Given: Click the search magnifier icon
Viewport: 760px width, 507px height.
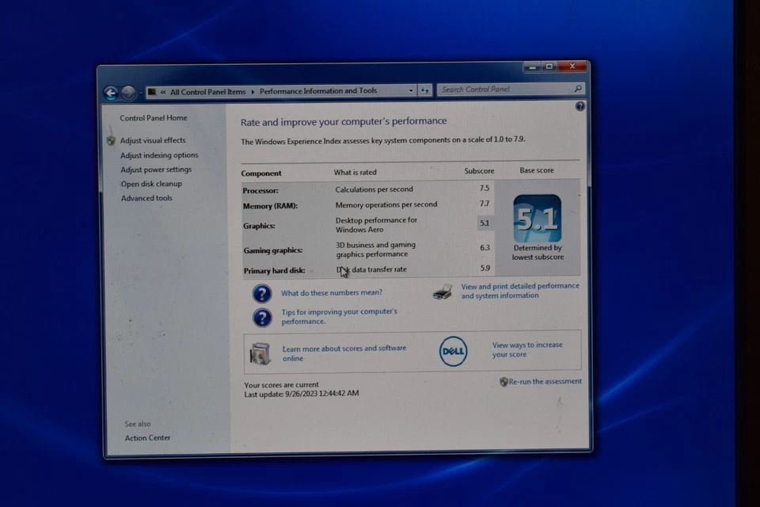Looking at the screenshot, I should [577, 90].
